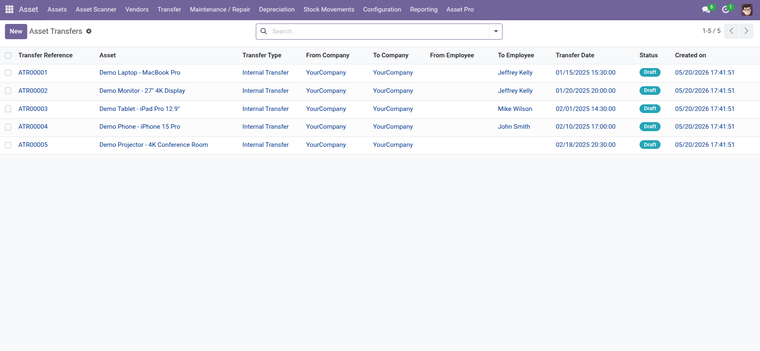Click Draft status badge for ATR00005
Screen dimensions: 760x351
(650, 145)
